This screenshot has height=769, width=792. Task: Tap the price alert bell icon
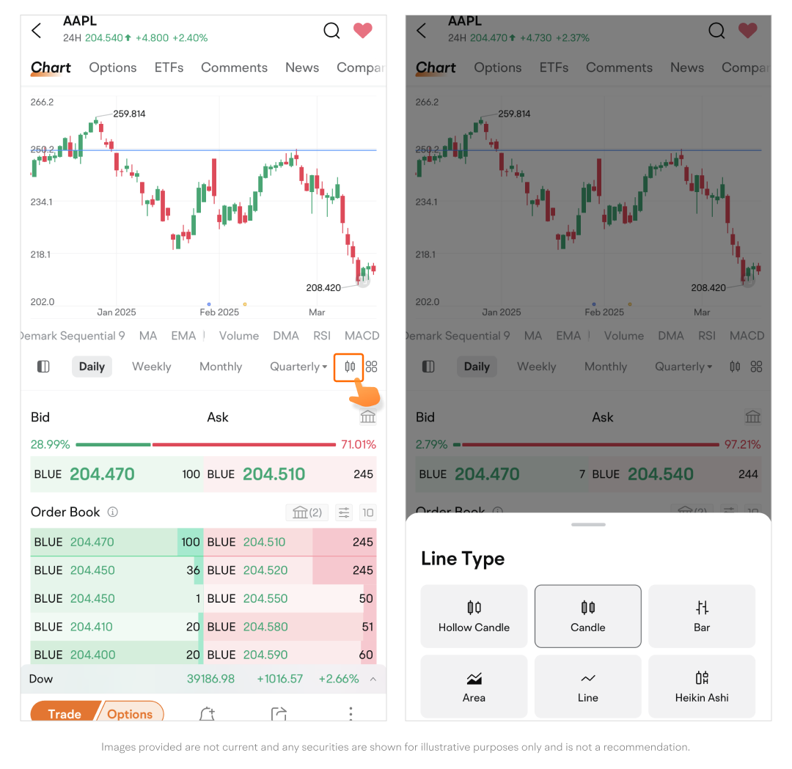tap(208, 713)
